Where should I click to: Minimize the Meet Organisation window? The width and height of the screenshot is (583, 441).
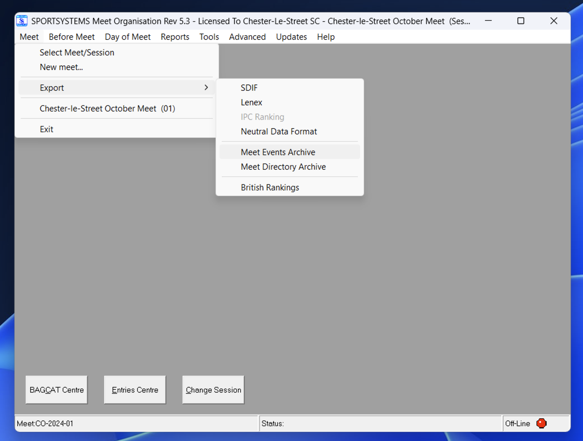[x=488, y=21]
